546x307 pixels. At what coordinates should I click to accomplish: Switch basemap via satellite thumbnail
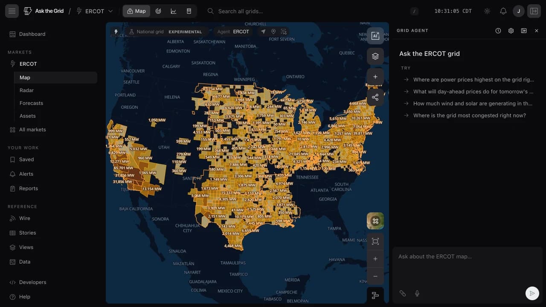[375, 221]
